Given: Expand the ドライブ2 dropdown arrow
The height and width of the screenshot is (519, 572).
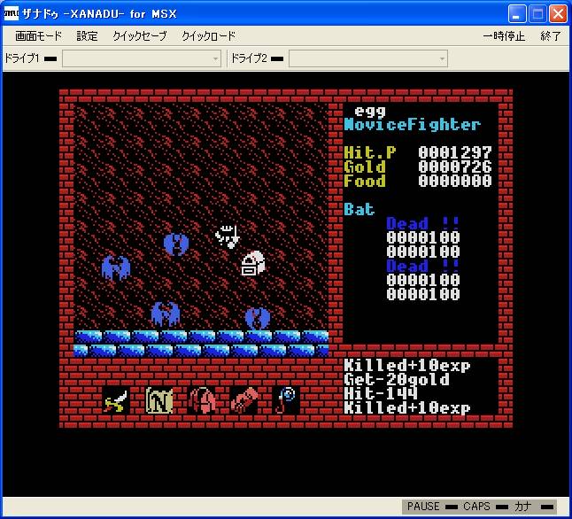Looking at the screenshot, I should pyautogui.click(x=442, y=58).
